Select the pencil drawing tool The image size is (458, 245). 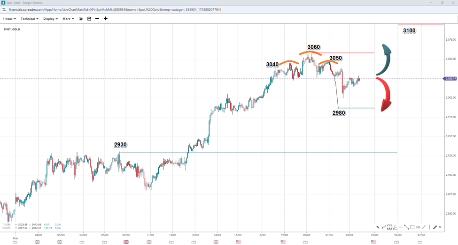(435, 227)
